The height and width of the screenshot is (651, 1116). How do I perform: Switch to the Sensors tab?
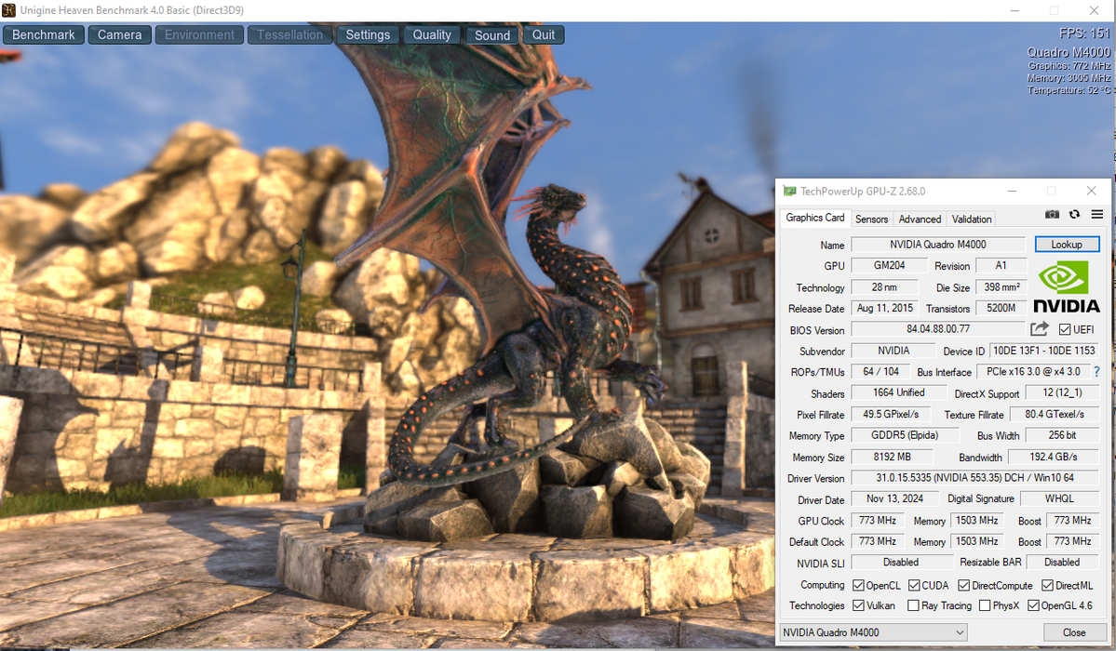pyautogui.click(x=871, y=219)
